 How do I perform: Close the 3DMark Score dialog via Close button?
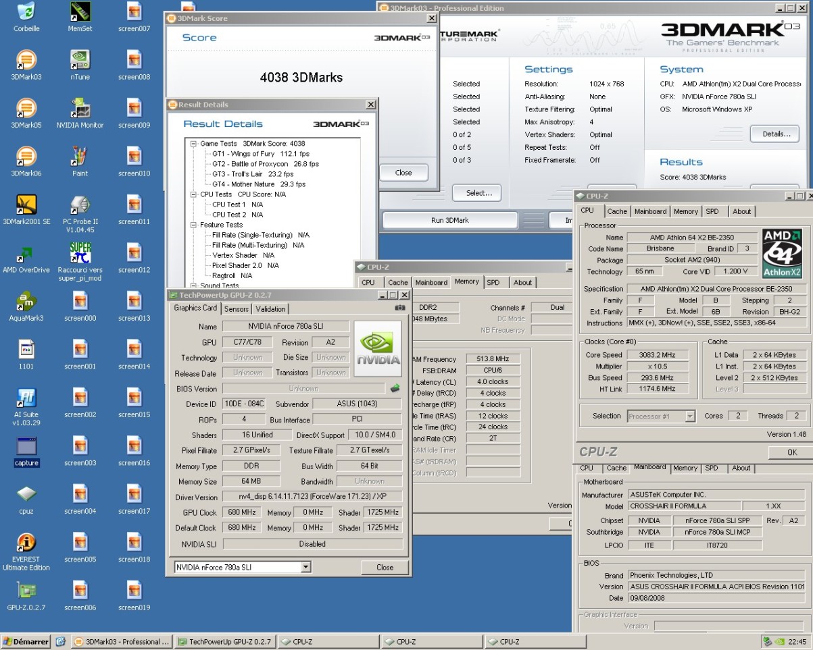pyautogui.click(x=403, y=173)
